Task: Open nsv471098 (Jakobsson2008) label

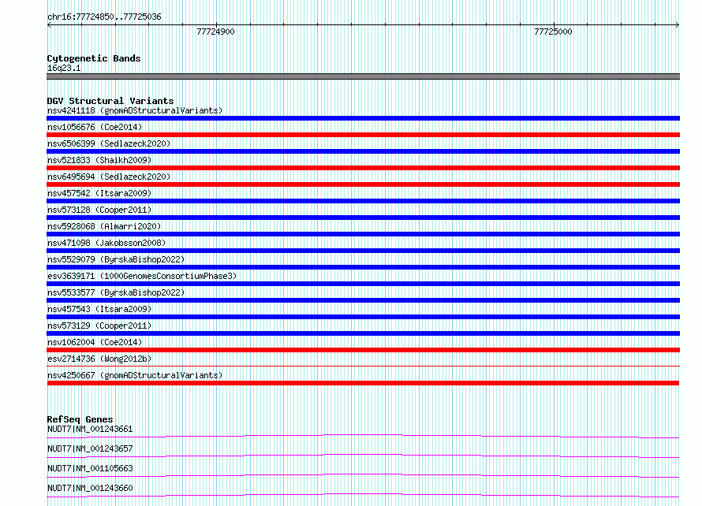Action: coord(106,243)
